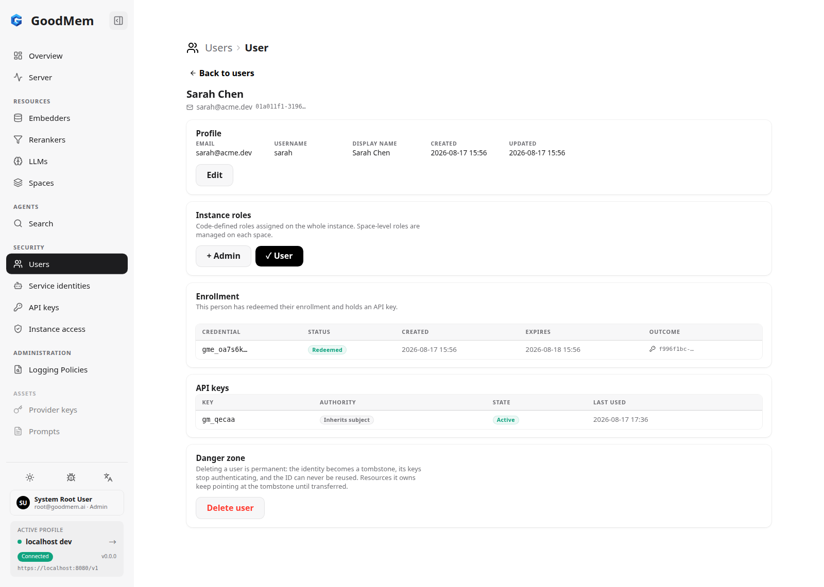Click the https://localhost:8080/v1 URL
This screenshot has height=587, width=824.
[58, 568]
